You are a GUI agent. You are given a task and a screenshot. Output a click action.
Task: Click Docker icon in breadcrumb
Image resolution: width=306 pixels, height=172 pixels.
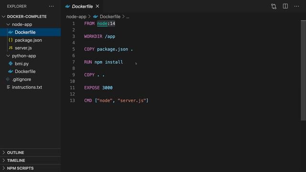[96, 17]
